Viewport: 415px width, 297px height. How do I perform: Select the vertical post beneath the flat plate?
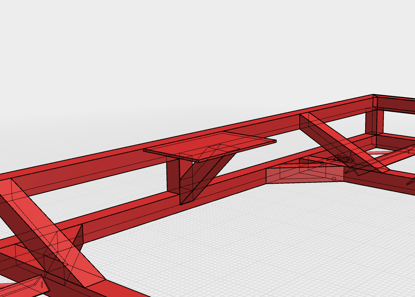(173, 175)
